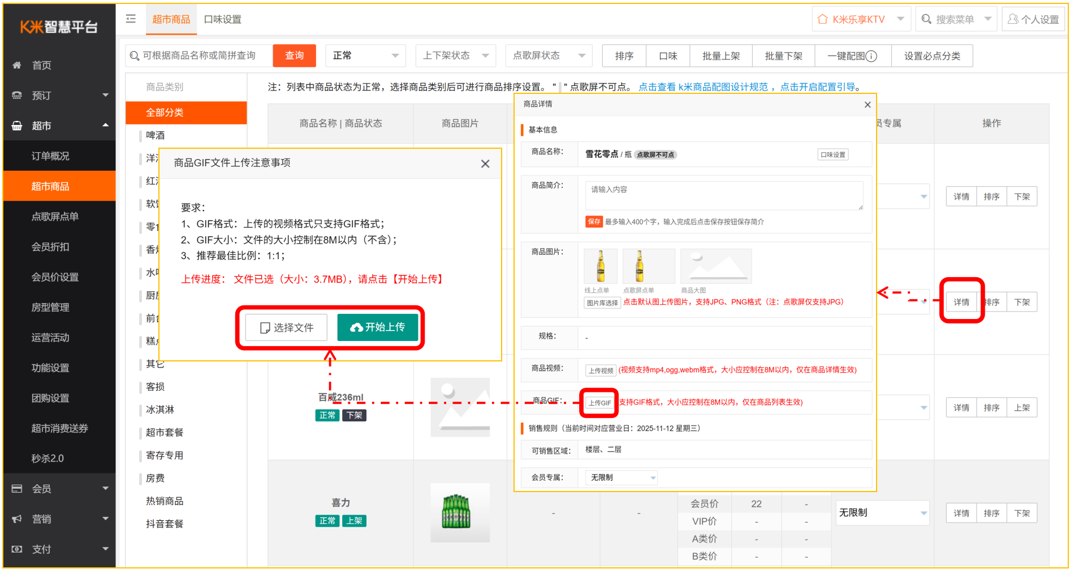Close the GIF upload notice dialog with its X
This screenshot has height=569, width=1070.
click(x=485, y=163)
